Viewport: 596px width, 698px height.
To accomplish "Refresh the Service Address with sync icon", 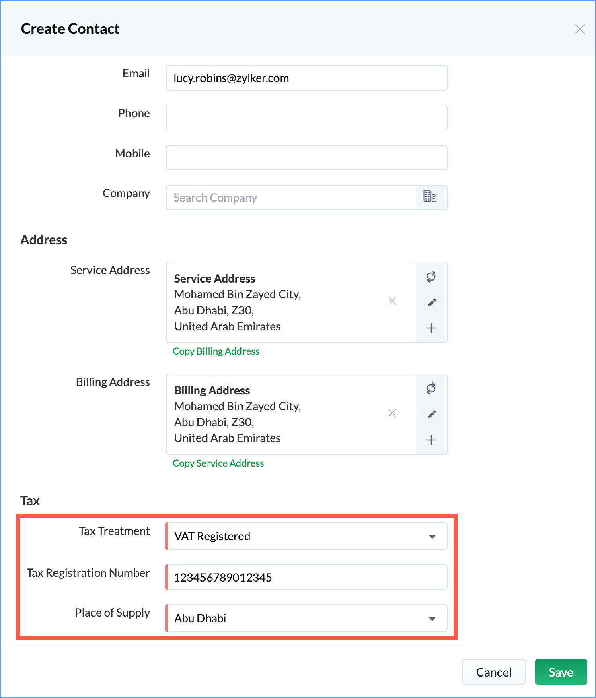I will [x=431, y=277].
